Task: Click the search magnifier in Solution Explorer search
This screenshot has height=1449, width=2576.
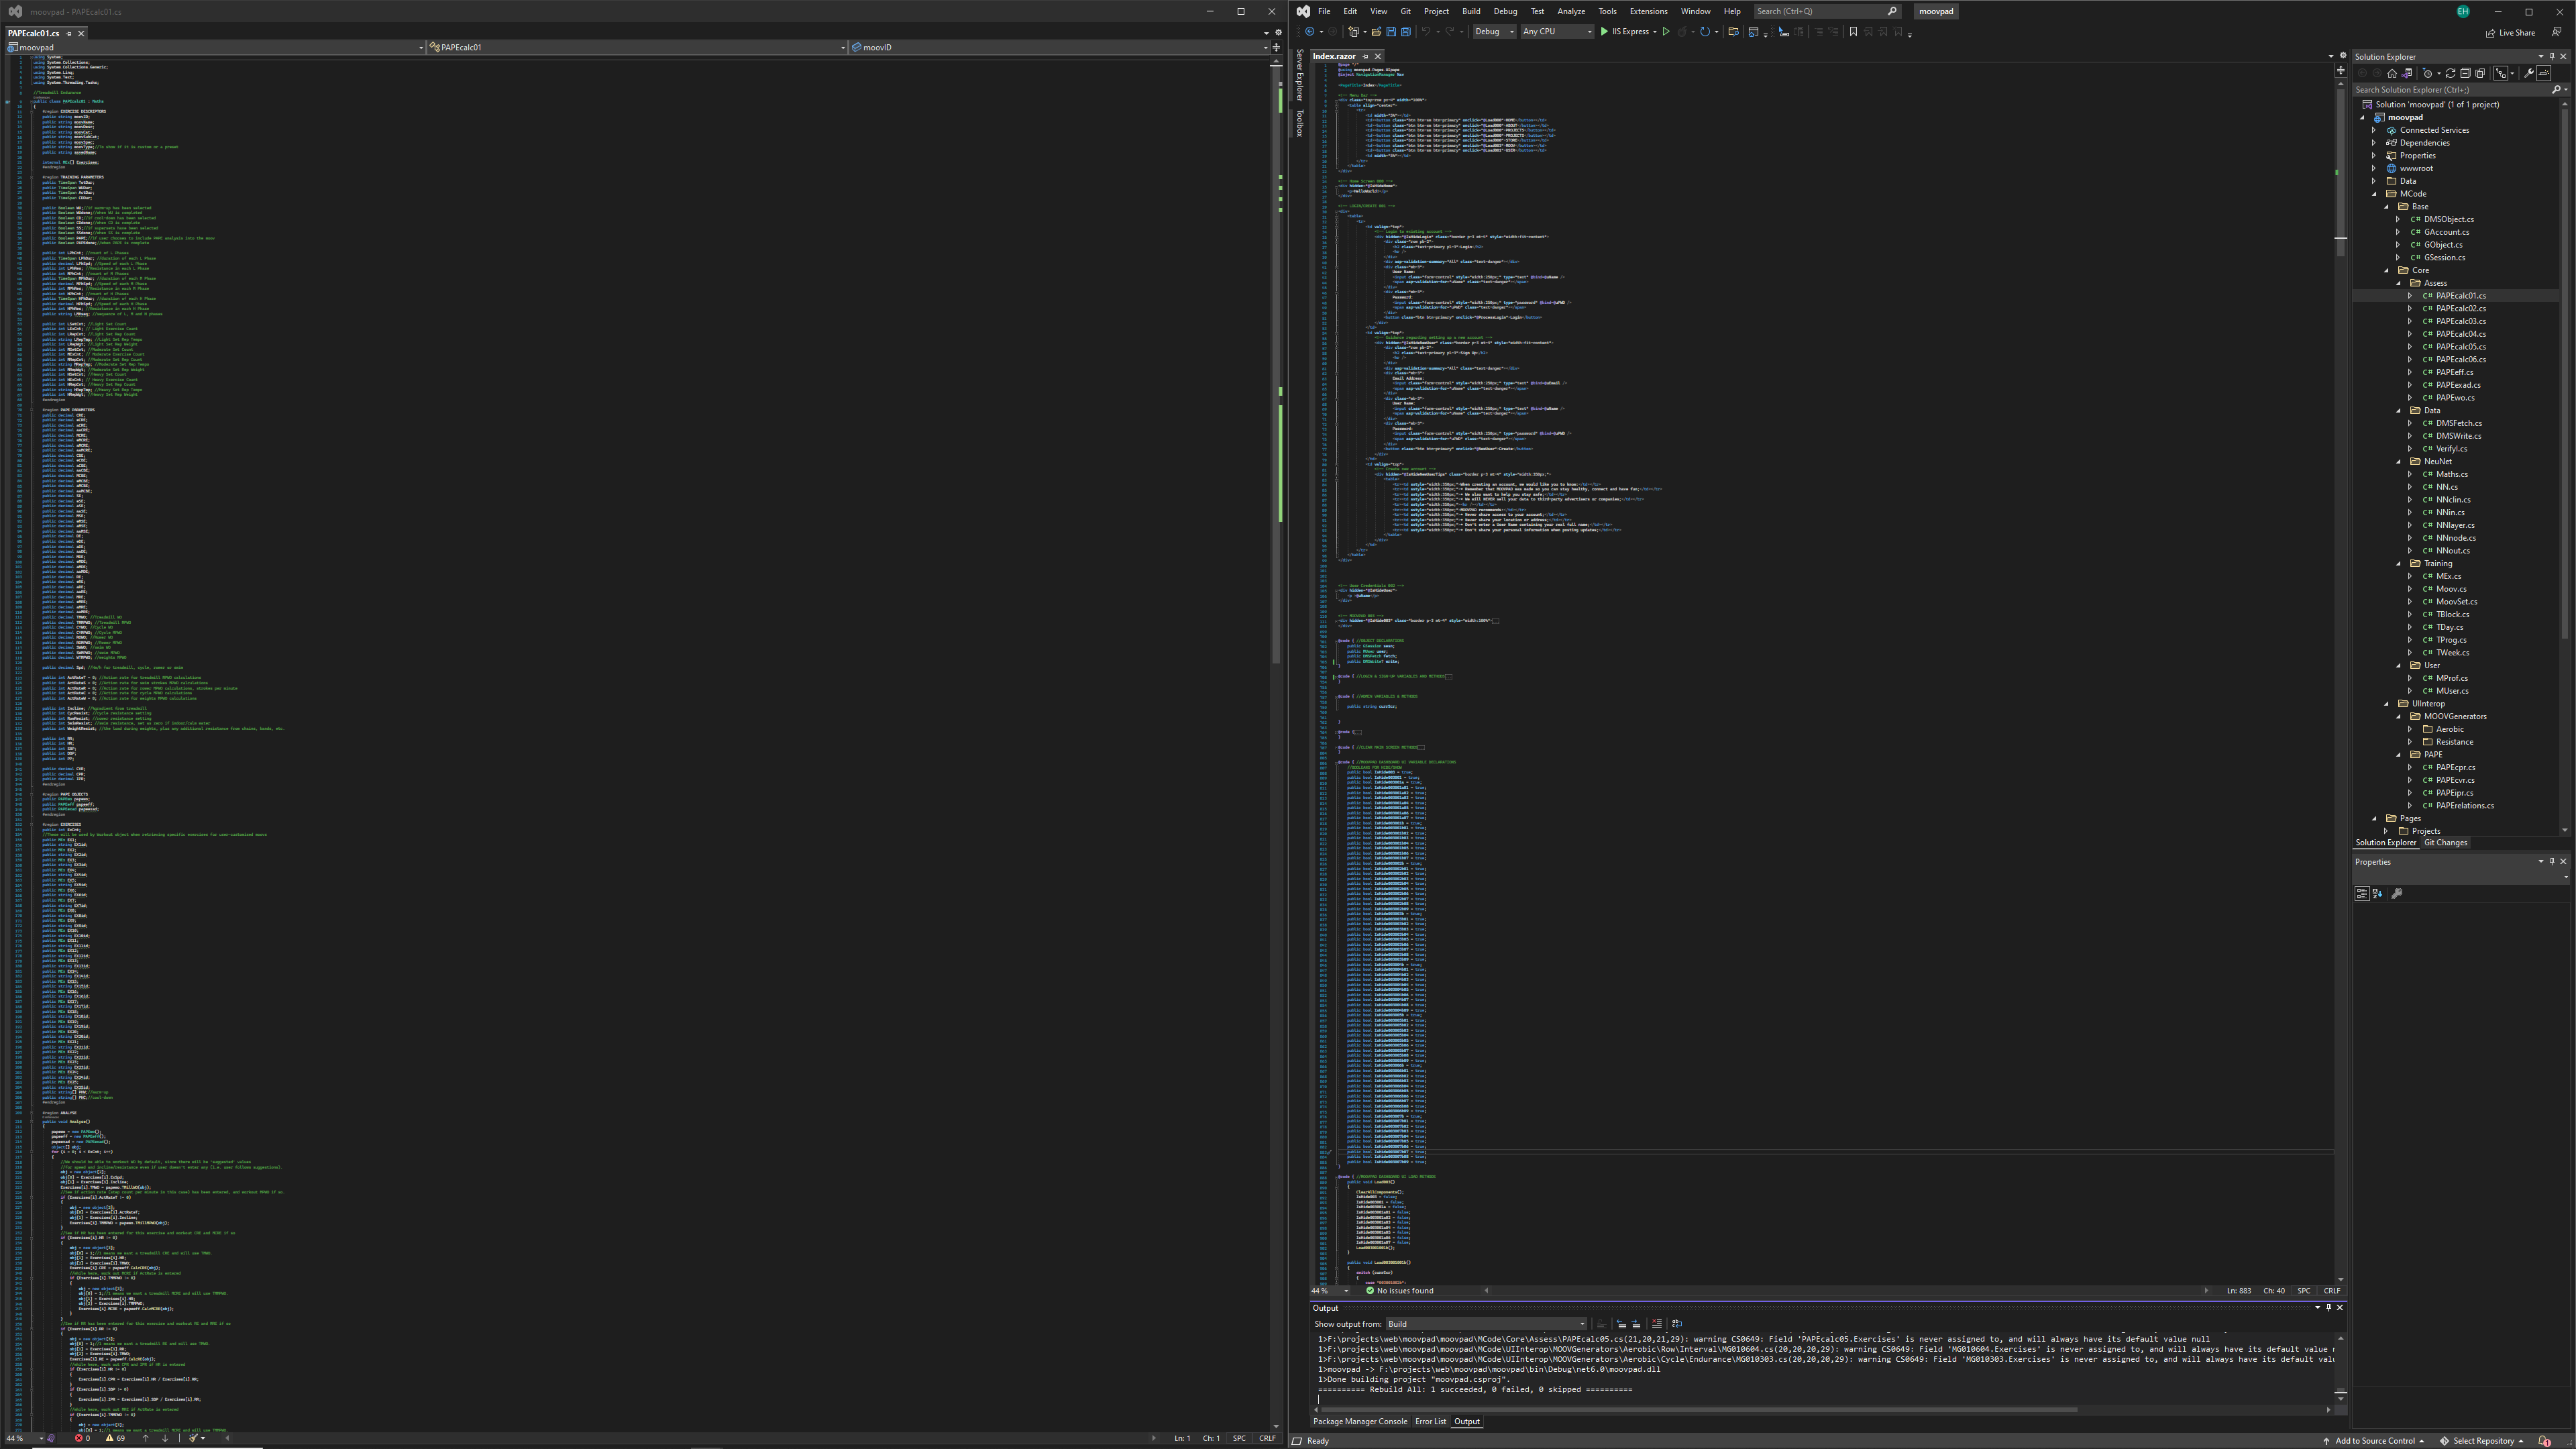Action: point(2556,89)
